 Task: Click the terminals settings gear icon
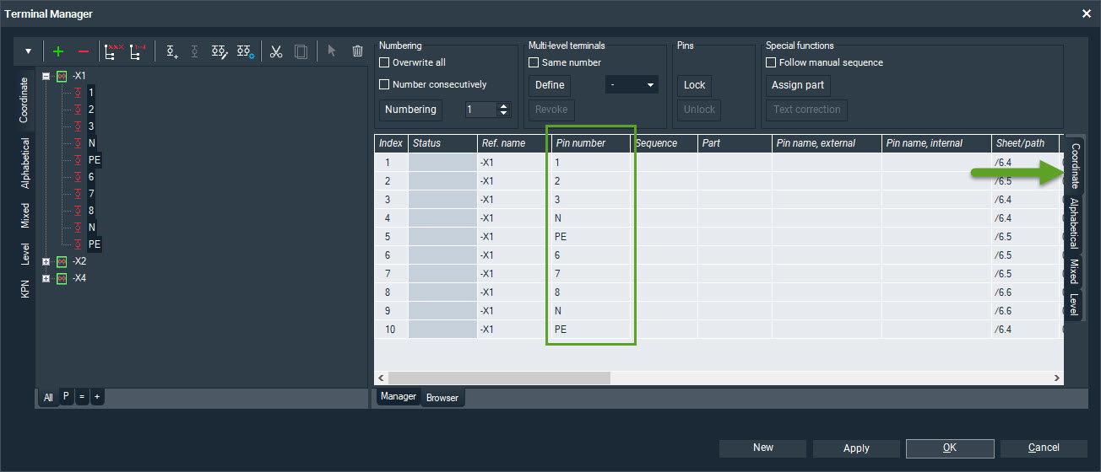[245, 51]
